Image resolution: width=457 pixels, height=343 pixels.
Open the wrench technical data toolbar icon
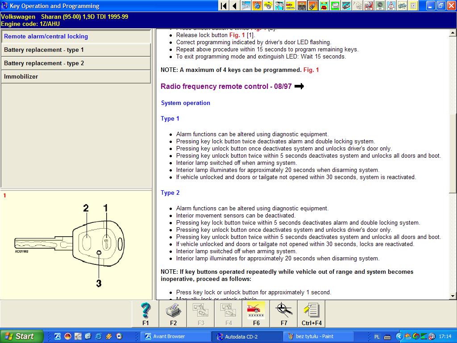tap(246, 5)
